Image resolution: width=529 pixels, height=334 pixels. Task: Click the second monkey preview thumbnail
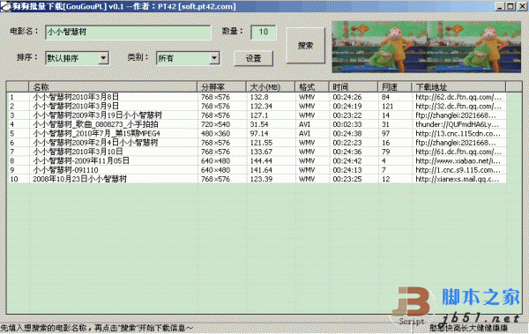474,47
